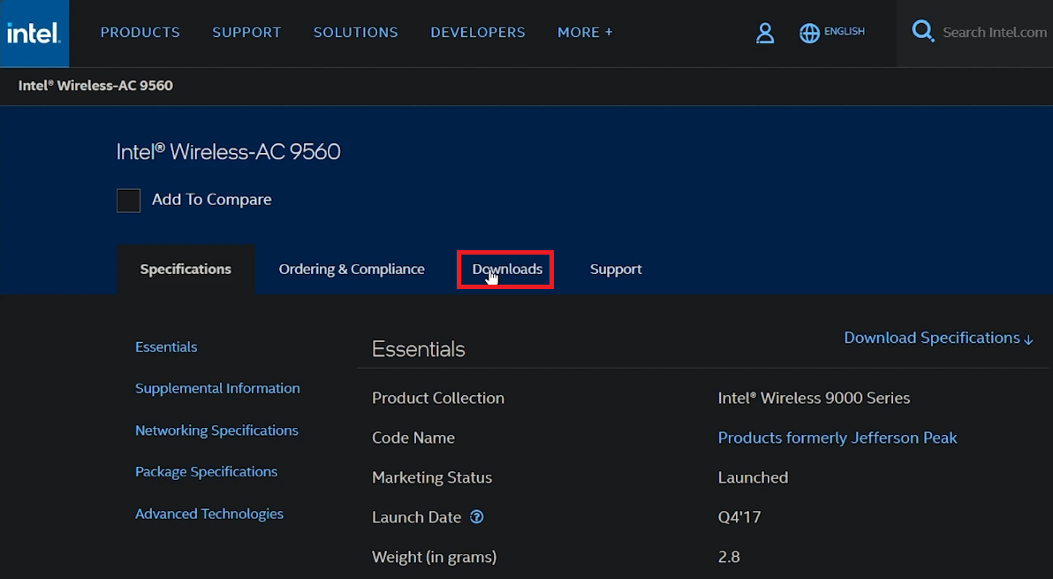Select Advanced Technologies in the sidebar
1053x579 pixels.
(209, 514)
